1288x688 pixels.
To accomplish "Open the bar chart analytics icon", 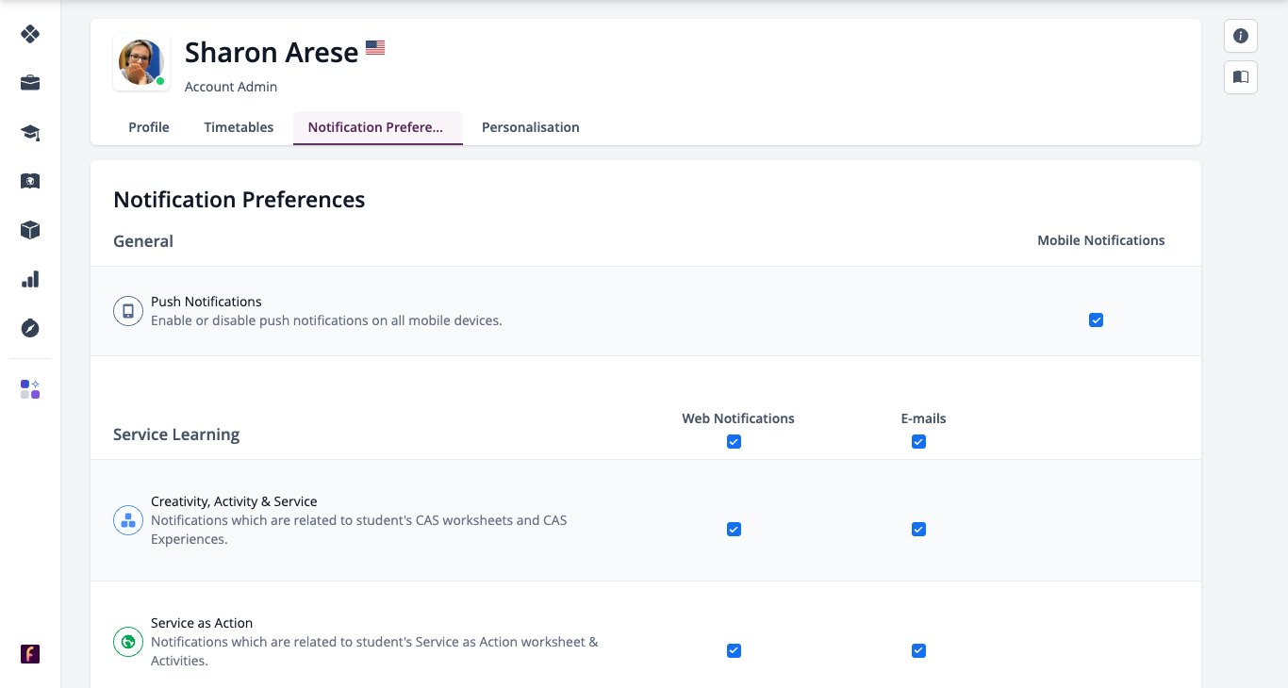I will tap(30, 279).
